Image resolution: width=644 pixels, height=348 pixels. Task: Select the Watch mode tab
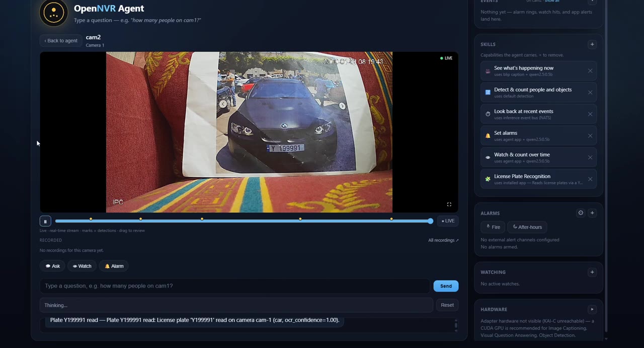pyautogui.click(x=82, y=266)
